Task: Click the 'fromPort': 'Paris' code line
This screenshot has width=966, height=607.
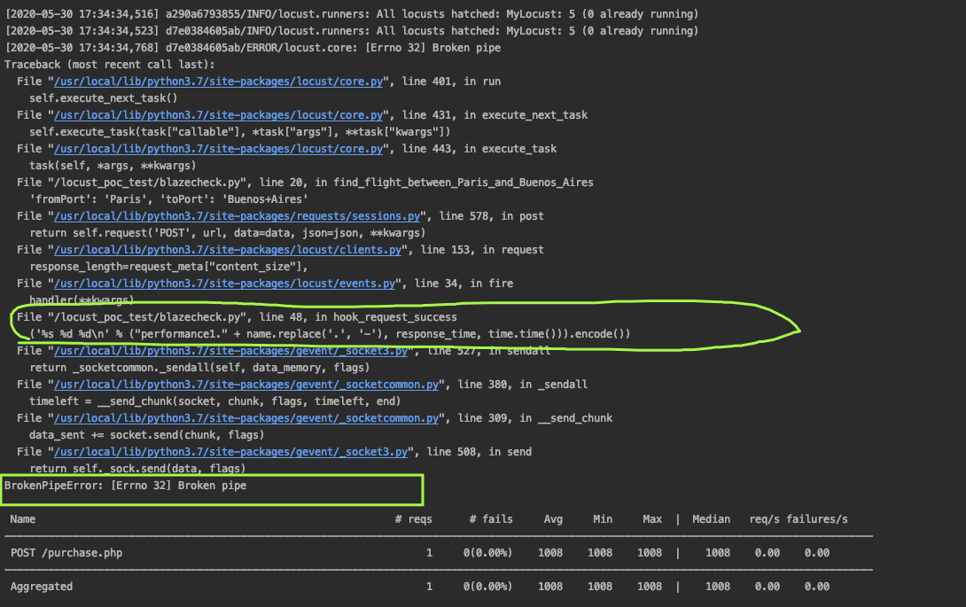Action: coord(168,199)
